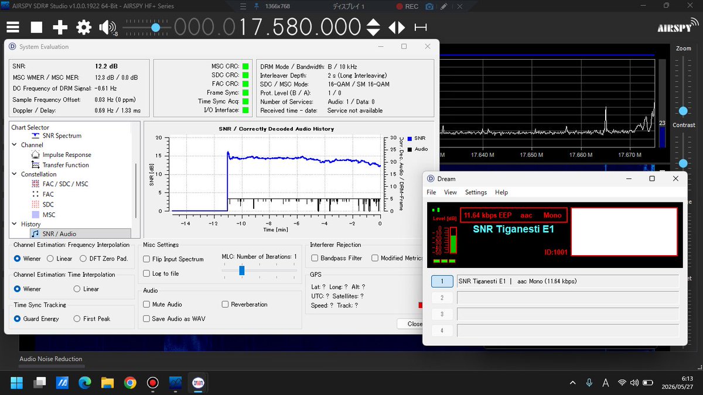The width and height of the screenshot is (703, 395).
Task: Select DFT Zero Pad. interpolation
Action: (x=103, y=259)
